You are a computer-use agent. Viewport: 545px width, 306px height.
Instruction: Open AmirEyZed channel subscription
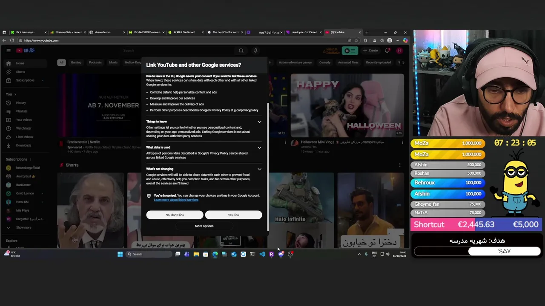(x=25, y=176)
